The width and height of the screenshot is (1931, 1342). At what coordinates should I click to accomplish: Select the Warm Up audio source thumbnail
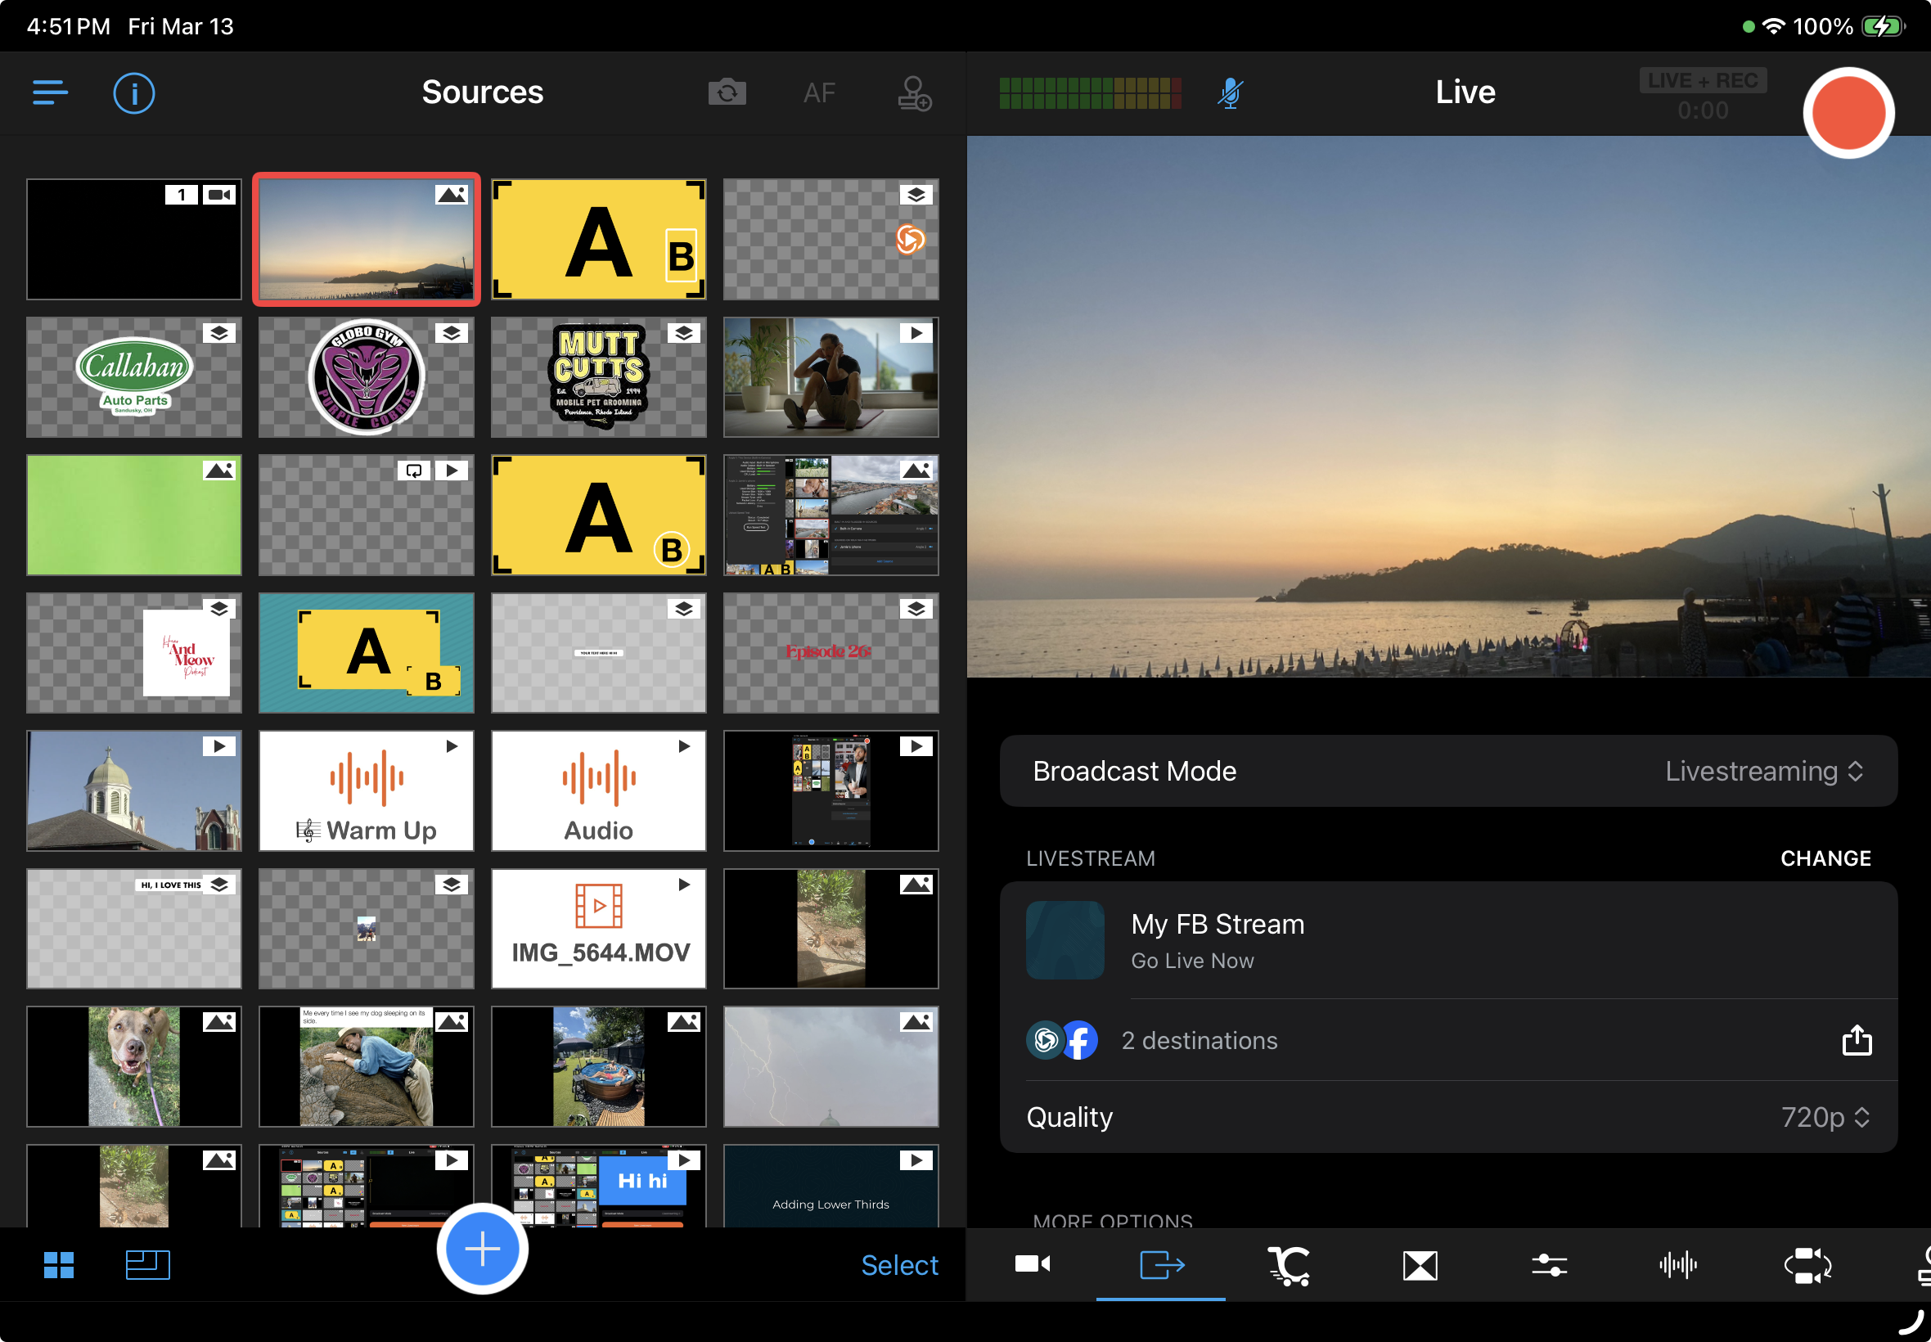click(366, 790)
